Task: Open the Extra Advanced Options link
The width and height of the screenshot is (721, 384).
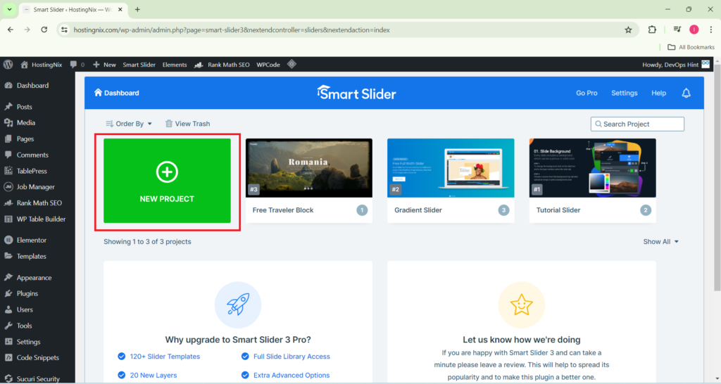Action: click(291, 376)
